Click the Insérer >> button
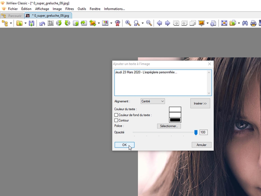 200,103
